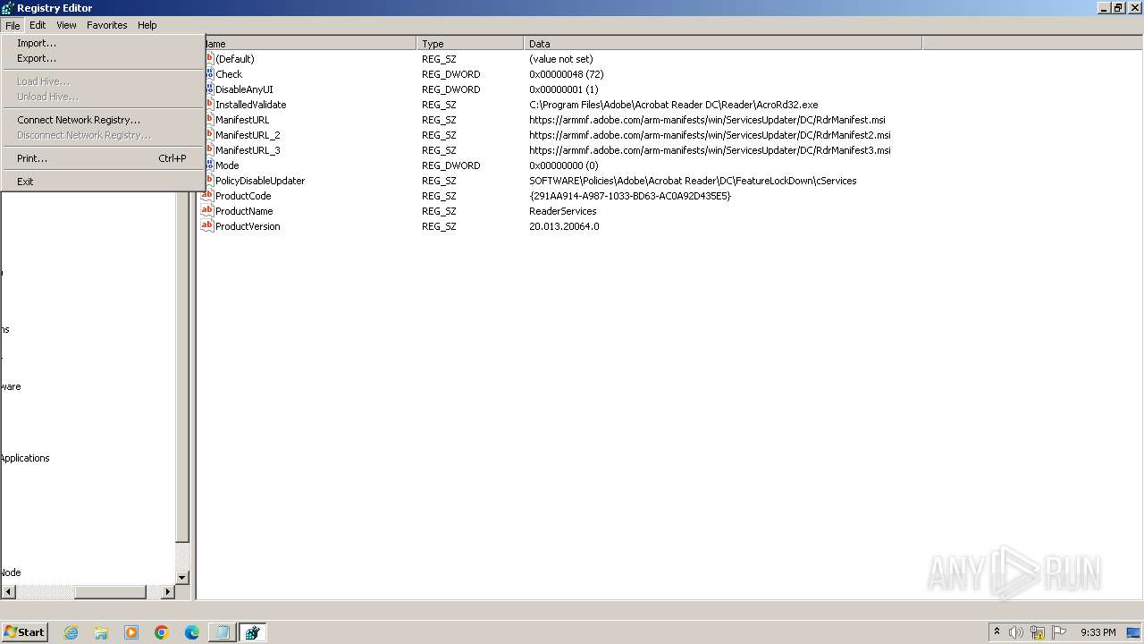This screenshot has height=644, width=1144.
Task: Click the RdrManifest2.msi URL data
Action: 710,135
